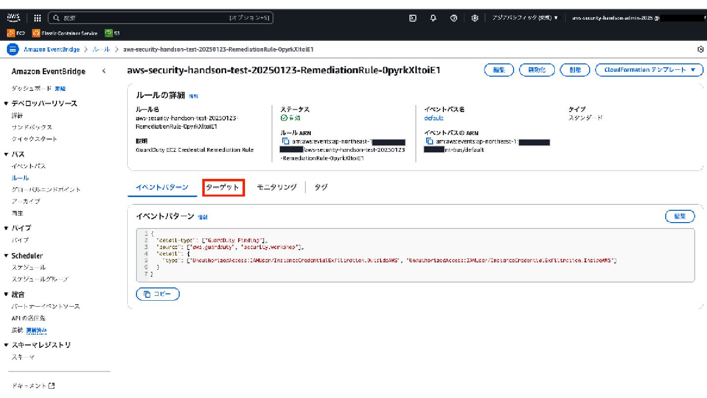Image resolution: width=707 pixels, height=398 pixels.
Task: Click page info icon at far right
Action: 701,50
